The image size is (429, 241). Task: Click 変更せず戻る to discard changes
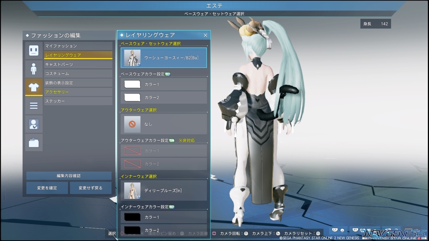[x=91, y=188]
